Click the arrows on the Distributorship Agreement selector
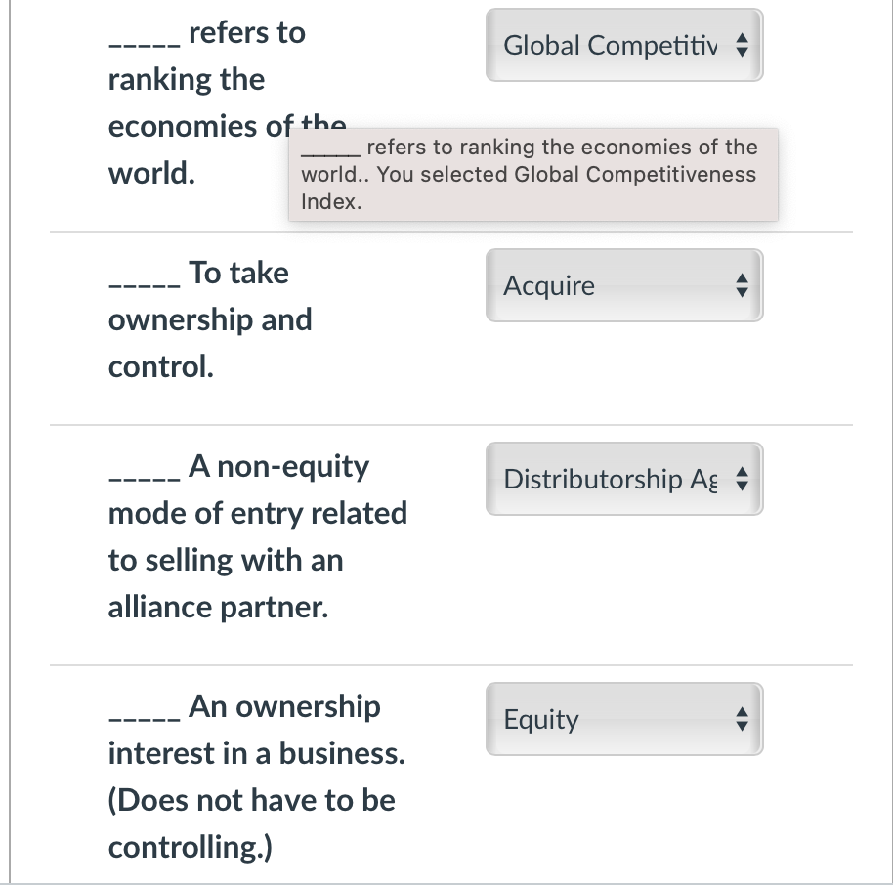 744,479
